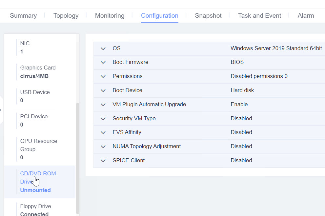The width and height of the screenshot is (325, 216).
Task: Open the Topology tab
Action: 66,15
